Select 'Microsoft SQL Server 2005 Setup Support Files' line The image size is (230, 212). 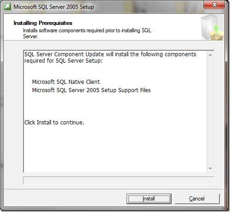click(92, 90)
